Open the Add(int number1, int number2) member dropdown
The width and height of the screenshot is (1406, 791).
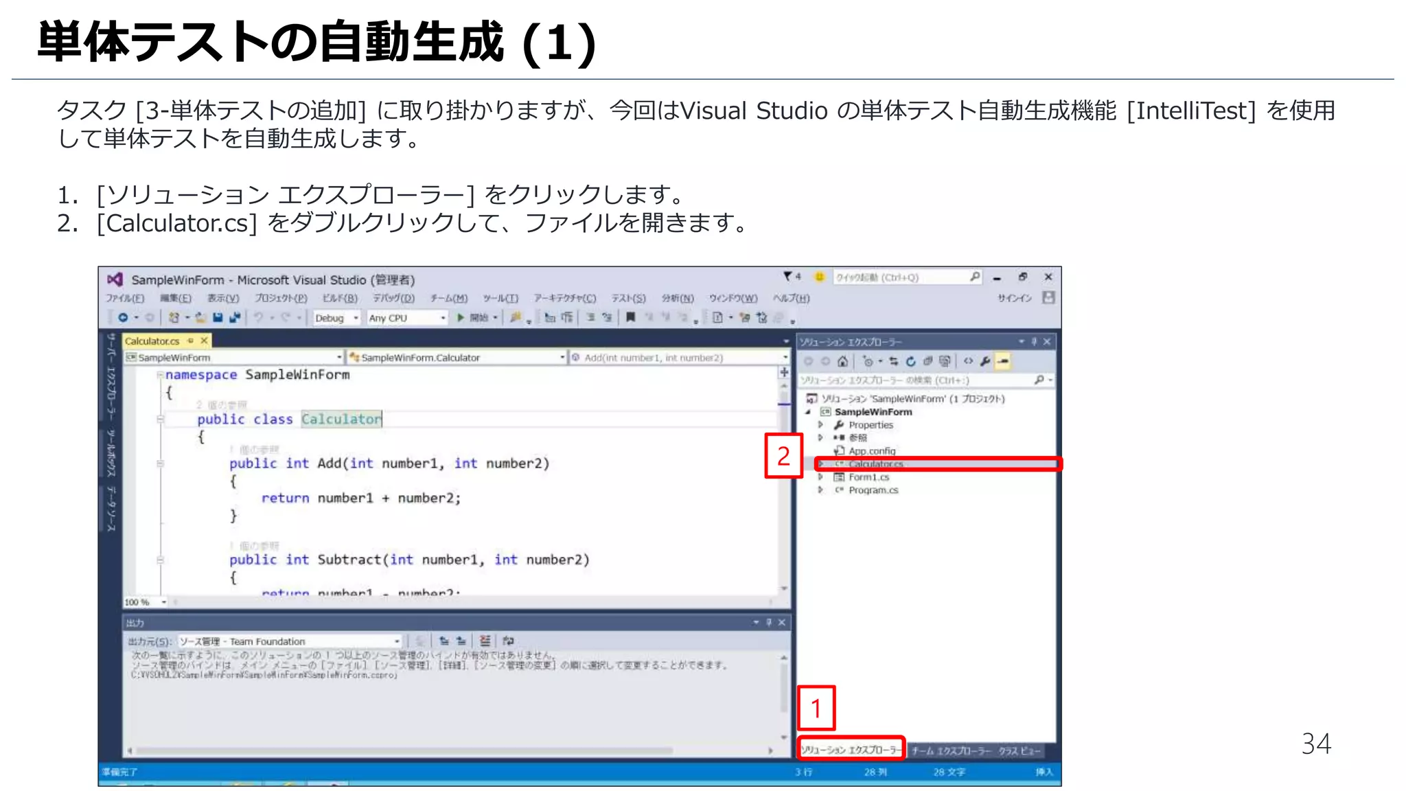[680, 357]
